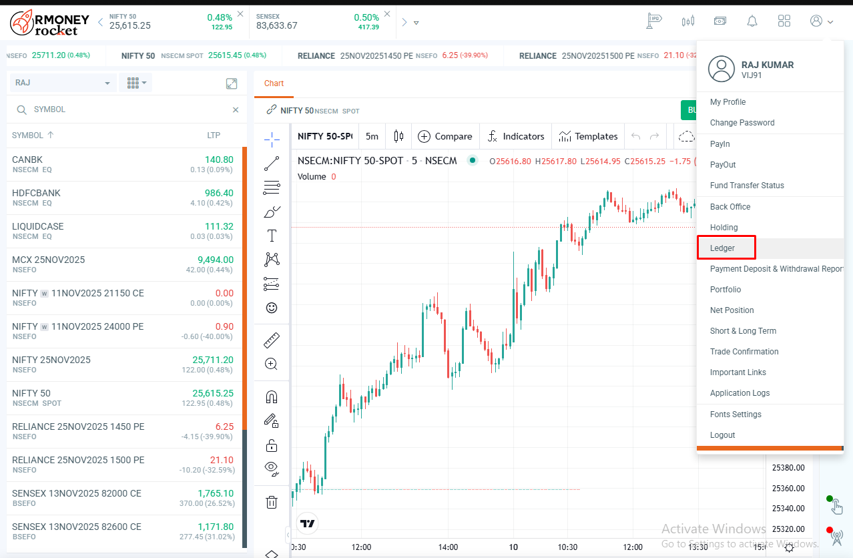Open the RAJ watchlist dropdown
Screen dimensions: 853x558
[x=62, y=83]
